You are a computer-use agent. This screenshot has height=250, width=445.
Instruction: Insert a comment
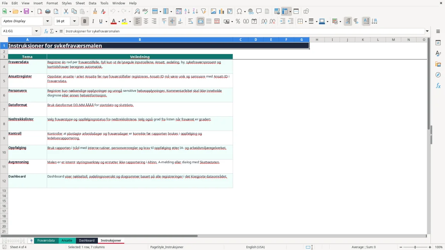coord(259,11)
